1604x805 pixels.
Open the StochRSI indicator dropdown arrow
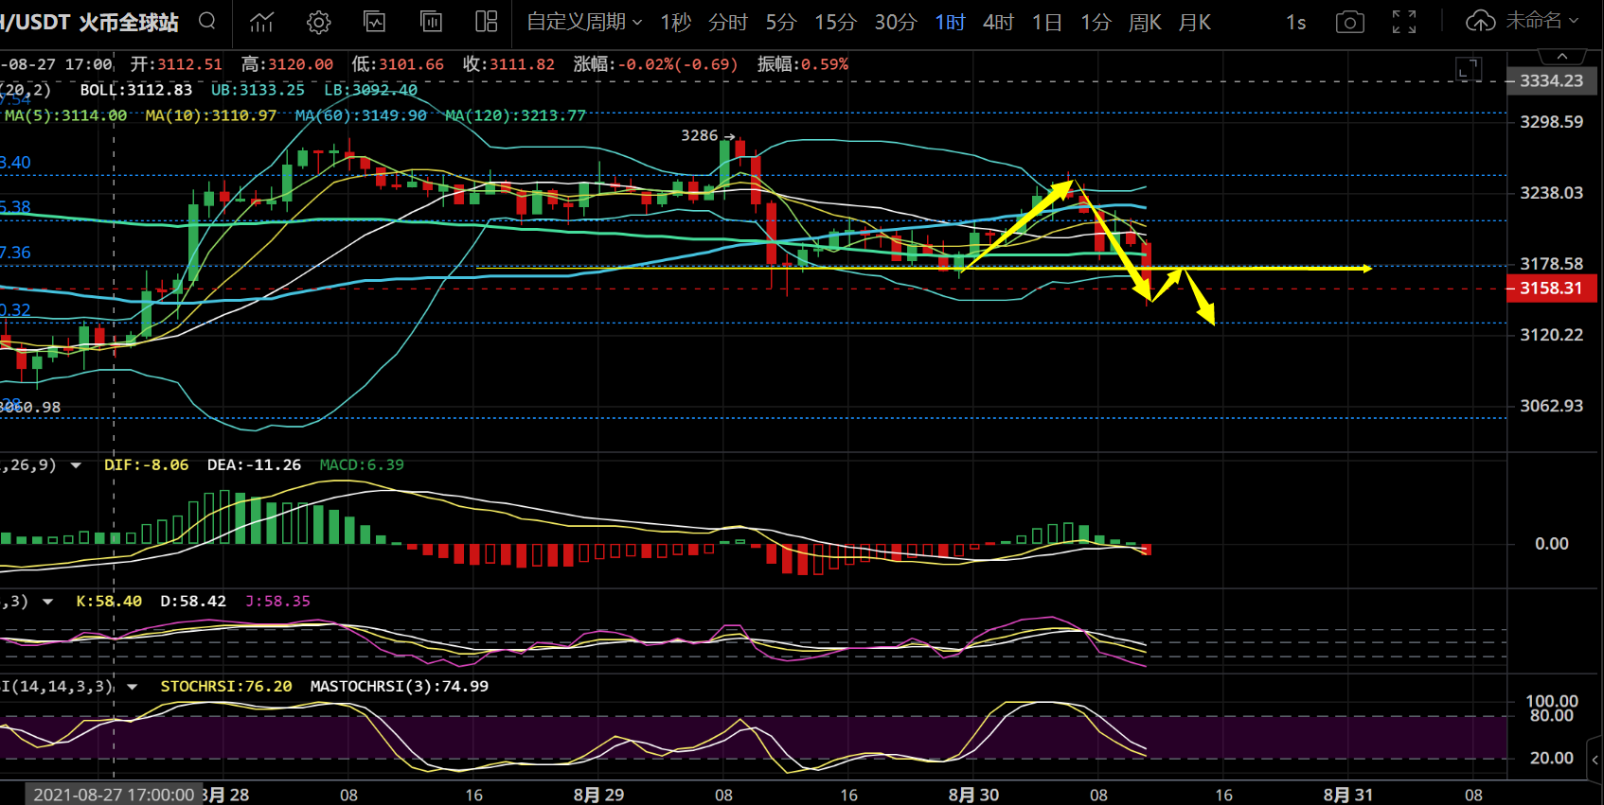pyautogui.click(x=132, y=687)
